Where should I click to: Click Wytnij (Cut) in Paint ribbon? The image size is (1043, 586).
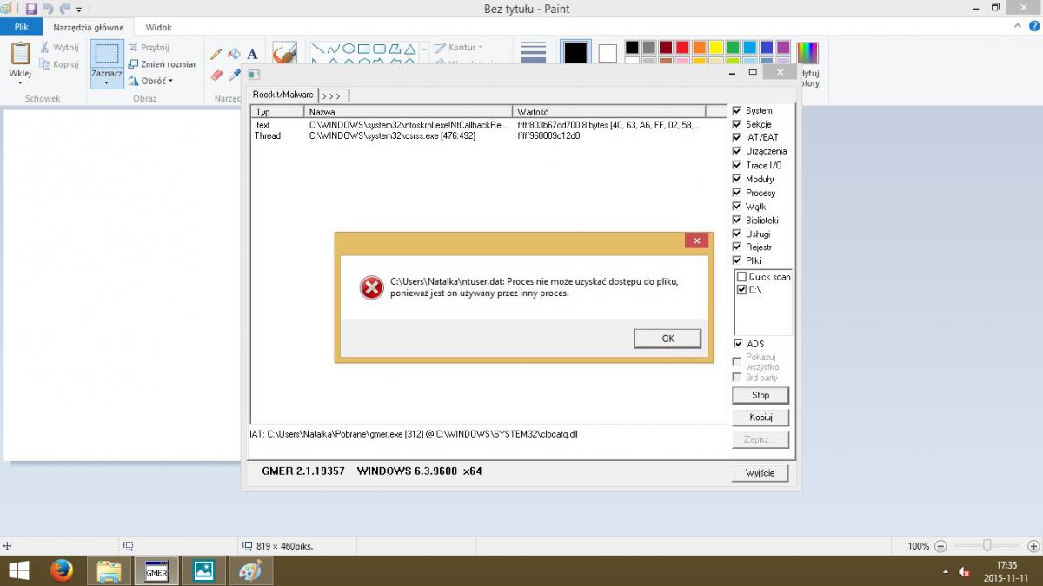[59, 48]
